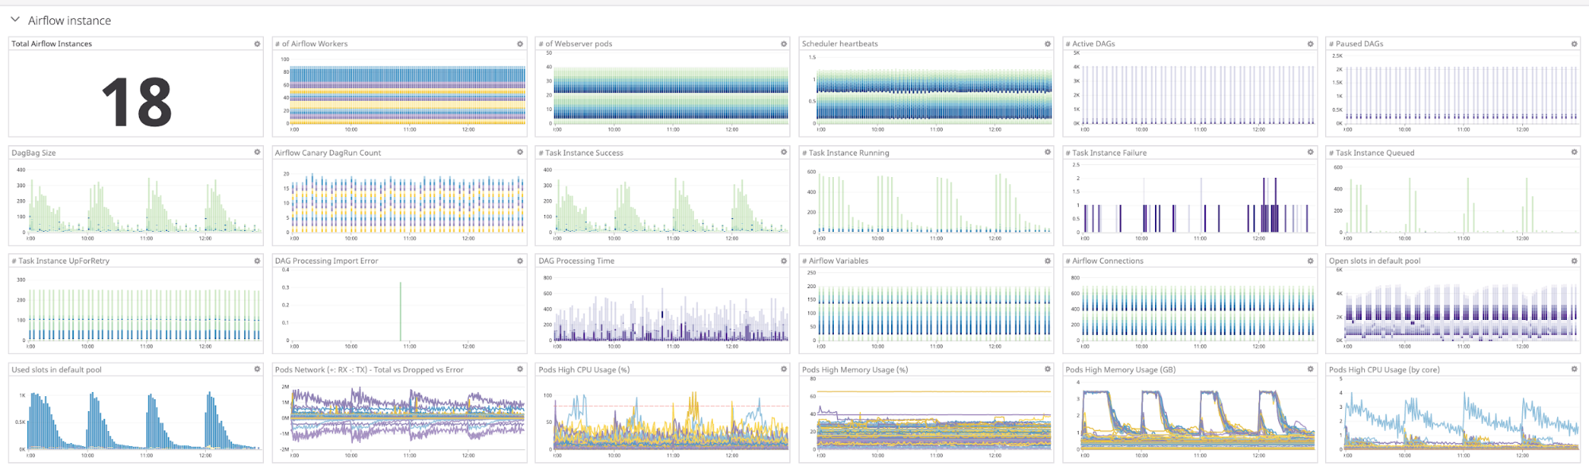Open gear menu on # of Airflow Workers
Image resolution: width=1589 pixels, height=466 pixels.
520,44
